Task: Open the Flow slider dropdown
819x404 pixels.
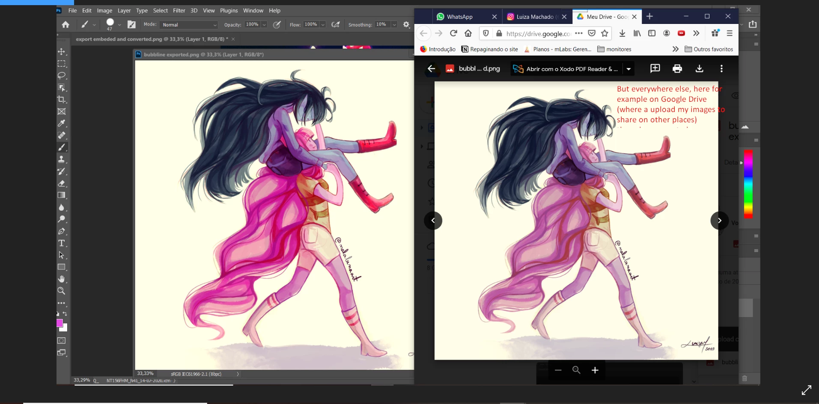Action: (323, 25)
